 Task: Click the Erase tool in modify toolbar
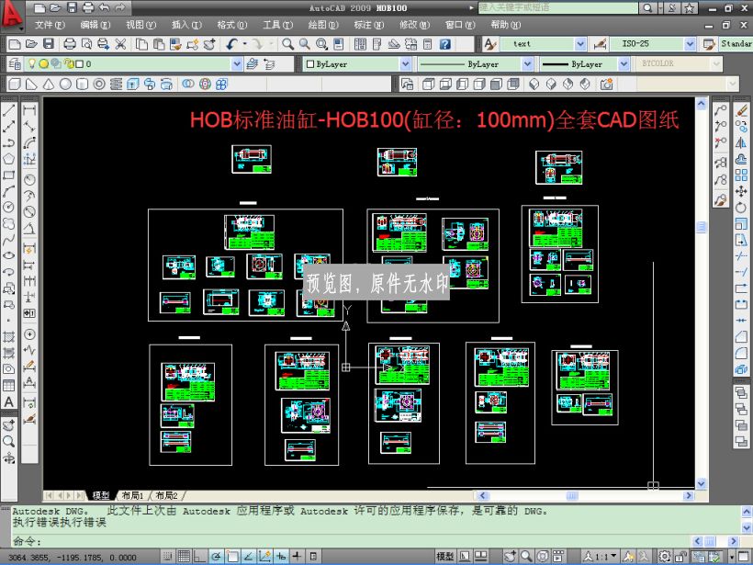tap(741, 110)
